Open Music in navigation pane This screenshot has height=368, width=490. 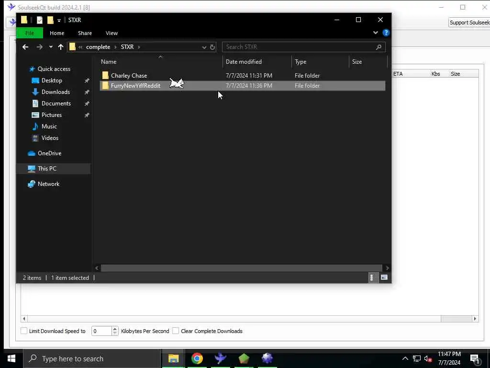tap(49, 126)
